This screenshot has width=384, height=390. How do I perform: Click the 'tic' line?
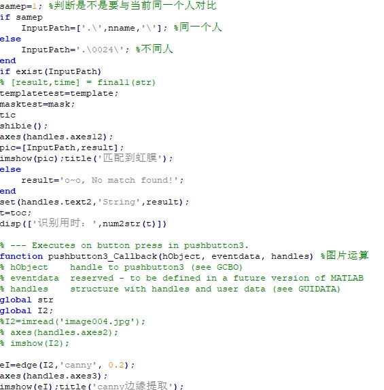pos(7,115)
